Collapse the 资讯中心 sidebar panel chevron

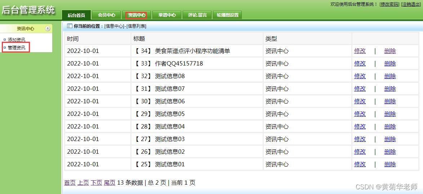[48, 28]
